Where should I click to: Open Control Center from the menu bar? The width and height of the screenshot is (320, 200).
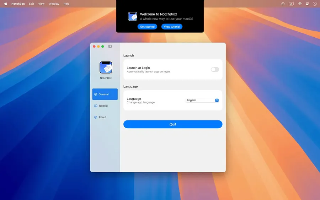pyautogui.click(x=308, y=4)
